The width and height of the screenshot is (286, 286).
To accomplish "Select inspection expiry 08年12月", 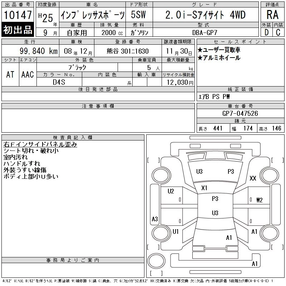I will (x=78, y=51).
